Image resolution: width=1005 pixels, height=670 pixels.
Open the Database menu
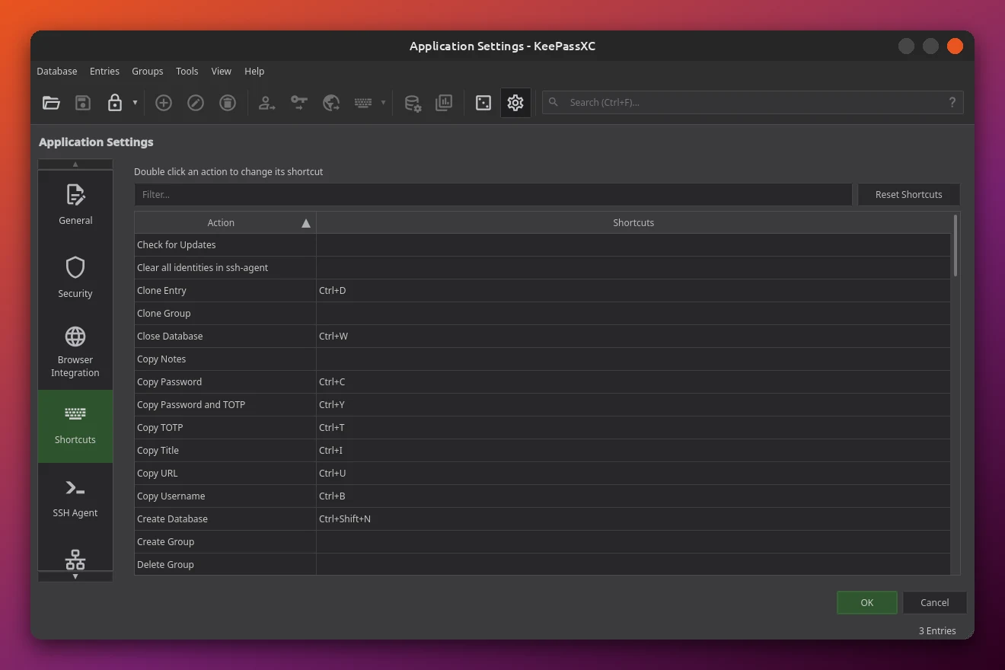57,71
